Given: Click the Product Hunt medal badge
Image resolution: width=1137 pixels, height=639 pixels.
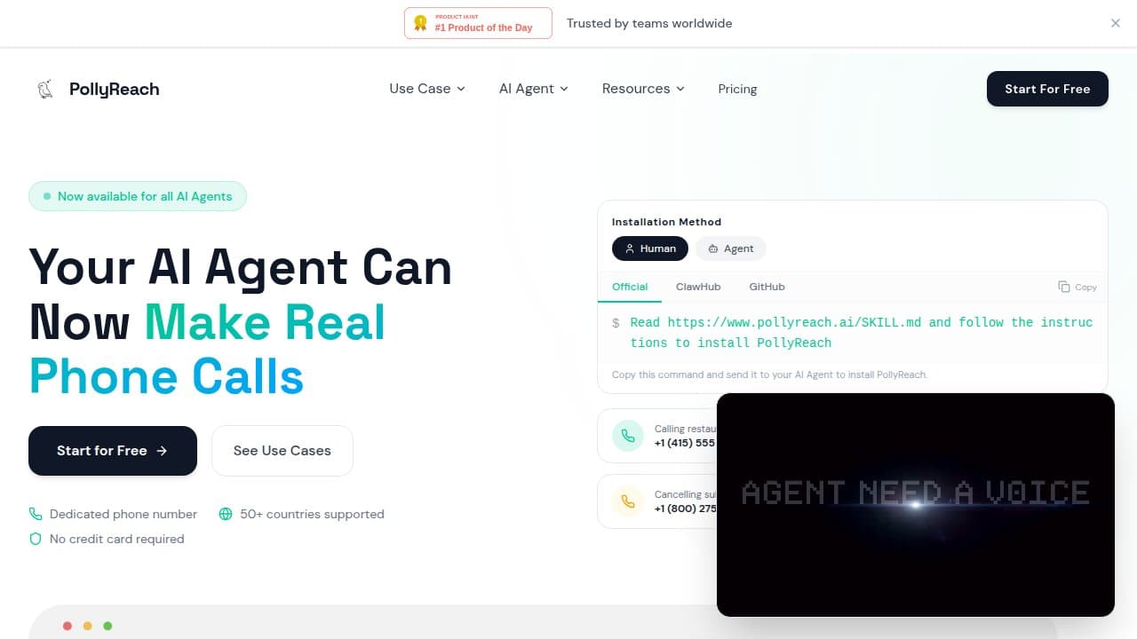Looking at the screenshot, I should tap(478, 23).
